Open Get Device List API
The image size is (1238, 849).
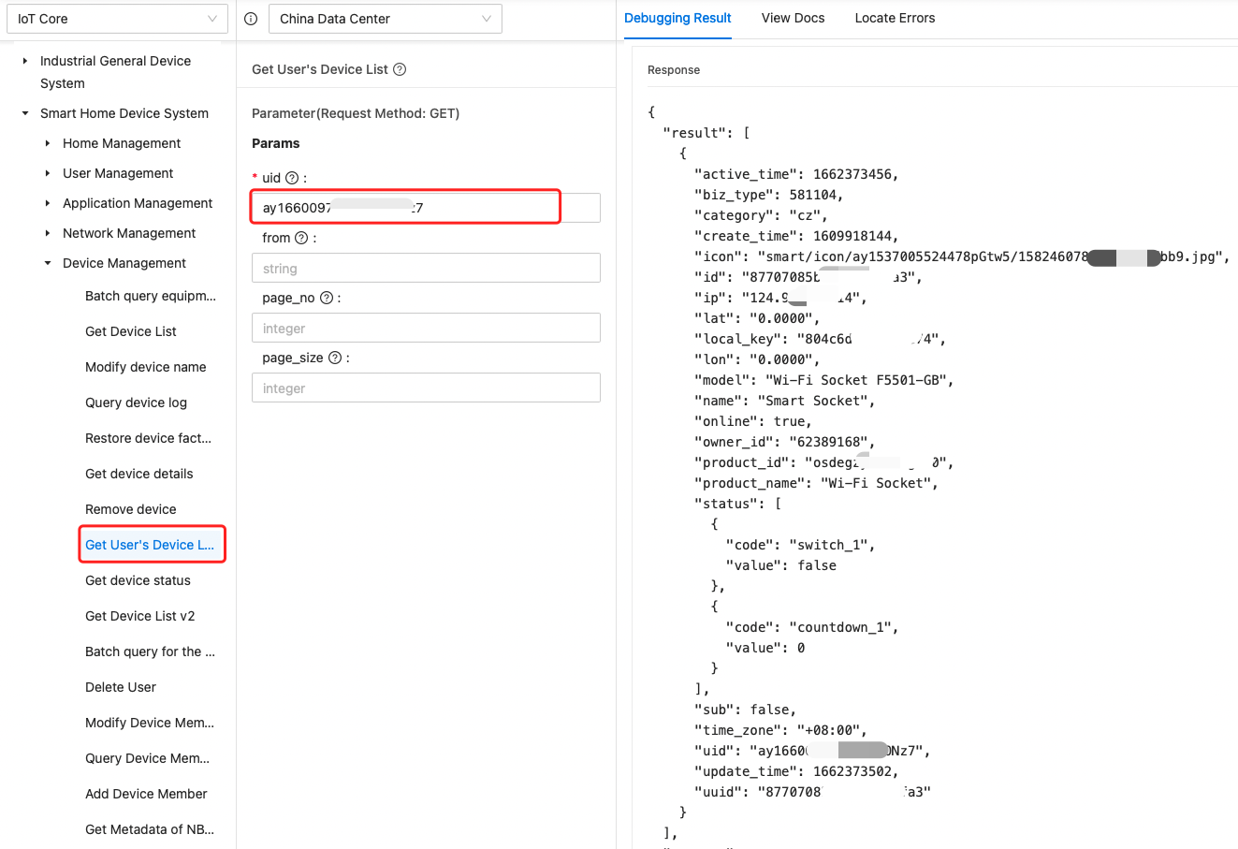(x=131, y=331)
